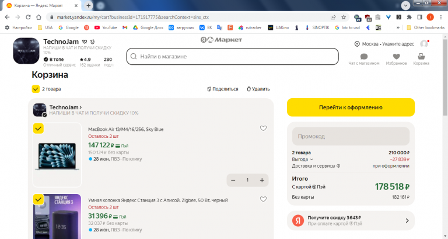
Task: Open Chrome three-dot menu
Action: click(x=441, y=17)
